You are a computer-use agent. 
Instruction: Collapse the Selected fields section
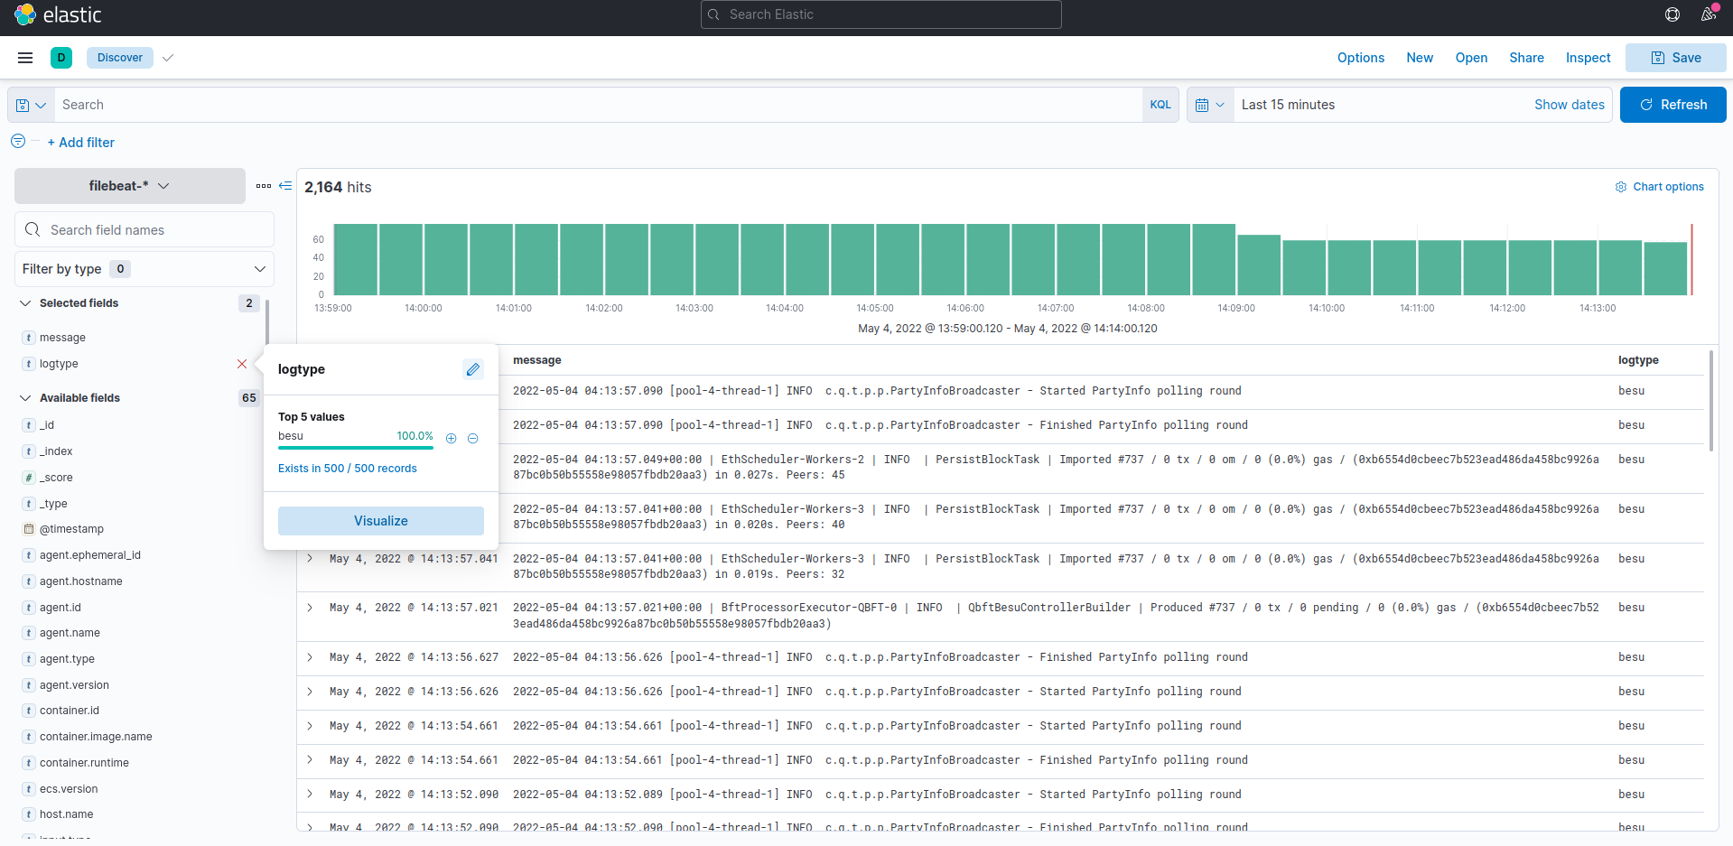pyautogui.click(x=25, y=303)
